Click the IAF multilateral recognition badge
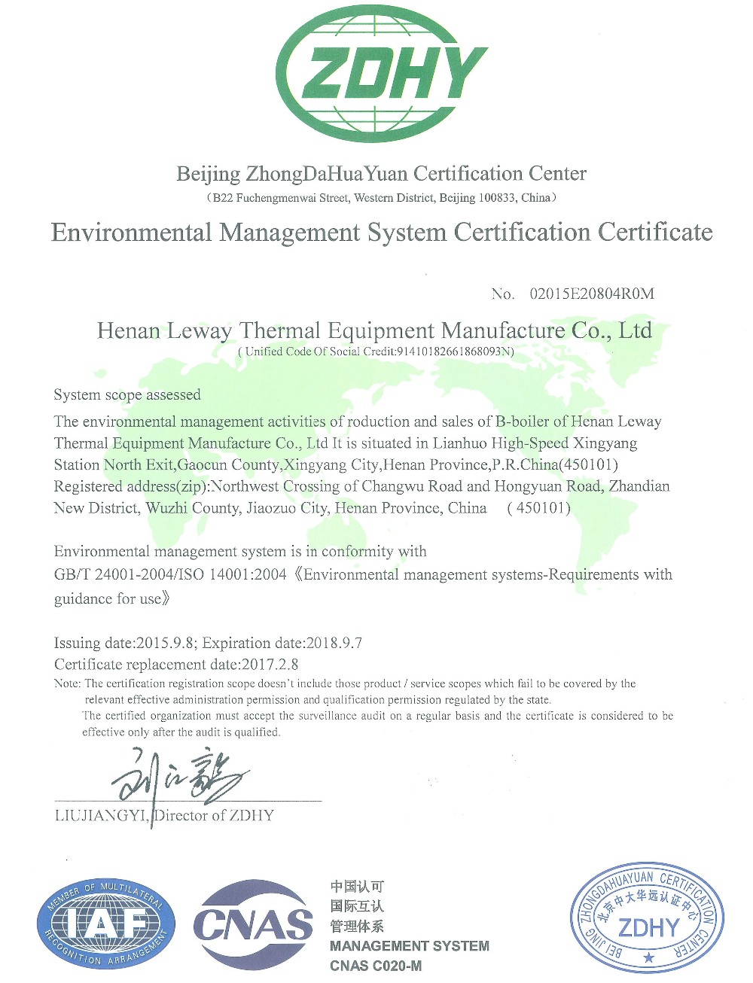Screen dimensions: 753x983 (106, 923)
